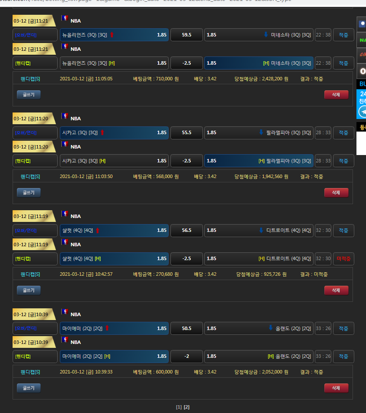
Task: Open the NAVER banner in right sidebar
Action: (362, 40)
